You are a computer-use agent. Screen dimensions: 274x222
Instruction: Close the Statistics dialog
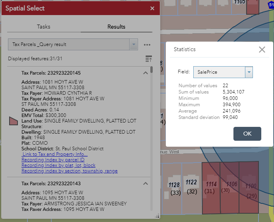point(262,50)
